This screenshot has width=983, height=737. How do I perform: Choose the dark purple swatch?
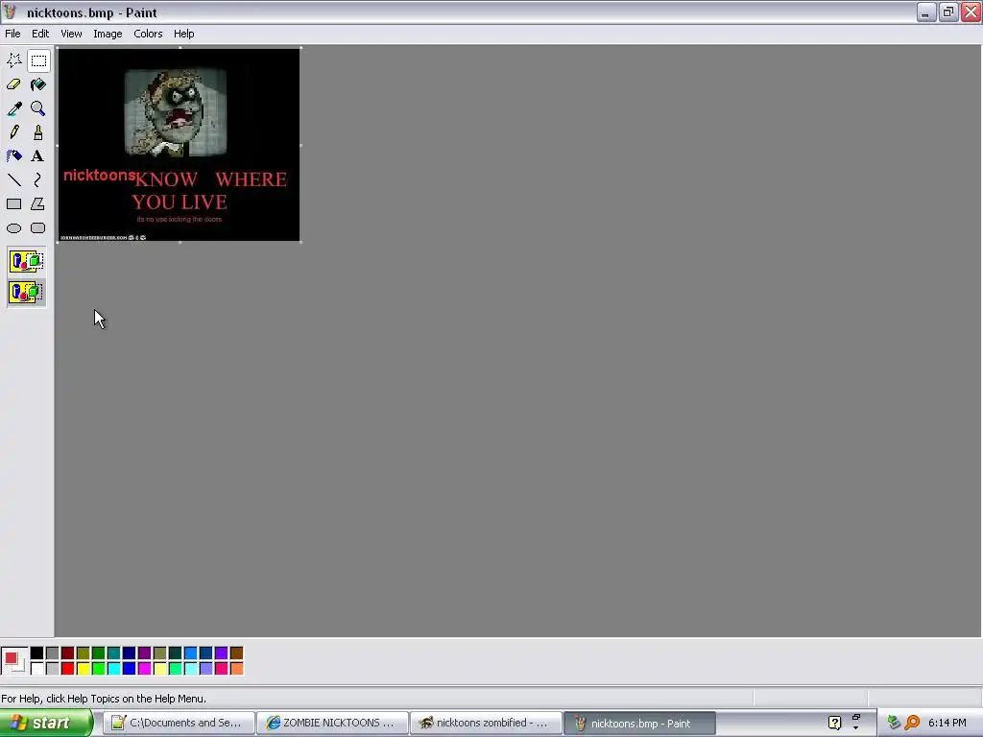[144, 654]
